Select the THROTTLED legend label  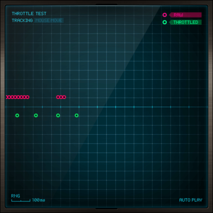tap(185, 22)
